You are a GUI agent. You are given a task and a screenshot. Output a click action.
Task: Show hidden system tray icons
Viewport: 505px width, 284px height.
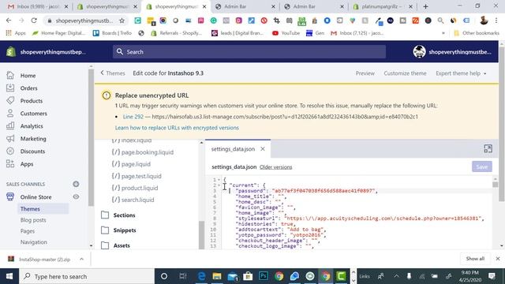[x=396, y=276]
